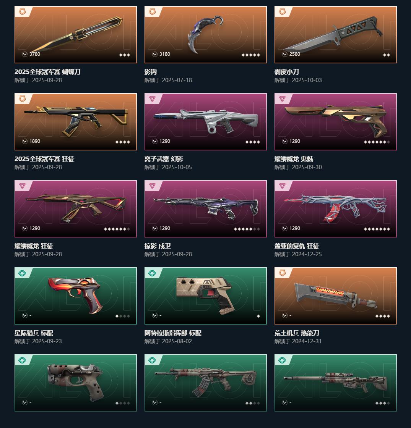Click the tier badge icon on the 2025全球冠军赛 蝴蝶刀 card
This screenshot has height=428, width=411.
22,12
